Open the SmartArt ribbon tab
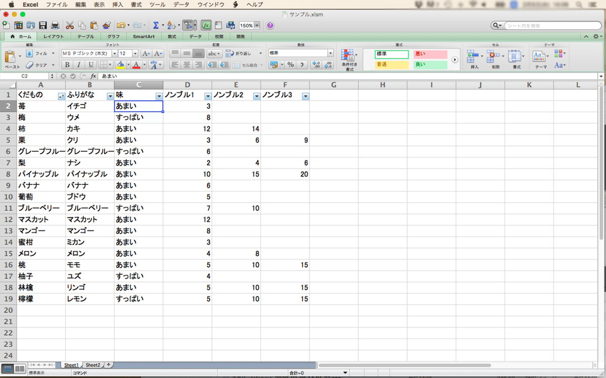Image resolution: width=606 pixels, height=378 pixels. click(144, 37)
